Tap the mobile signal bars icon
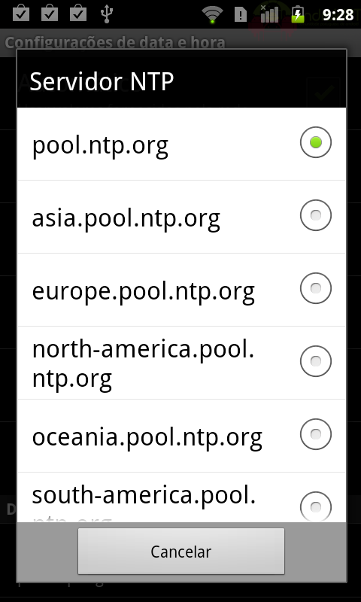 click(x=269, y=14)
